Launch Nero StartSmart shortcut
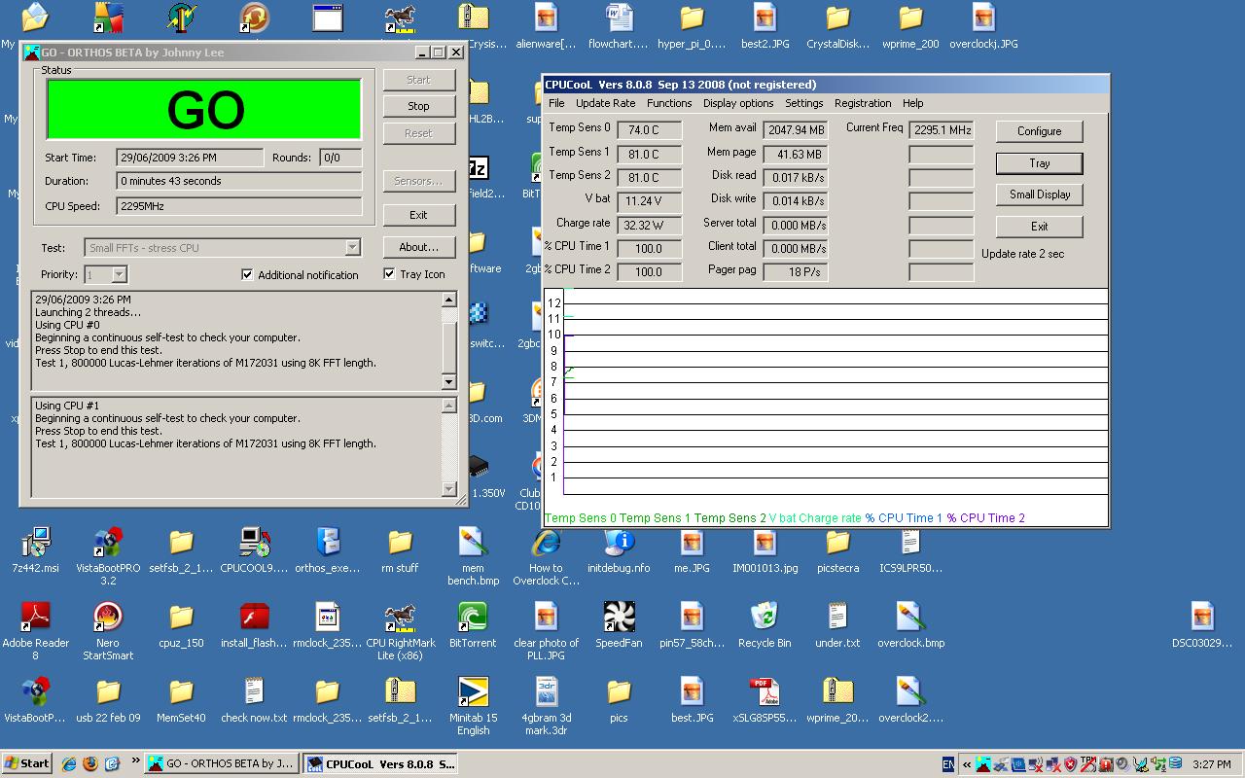The width and height of the screenshot is (1245, 778). pos(108,617)
